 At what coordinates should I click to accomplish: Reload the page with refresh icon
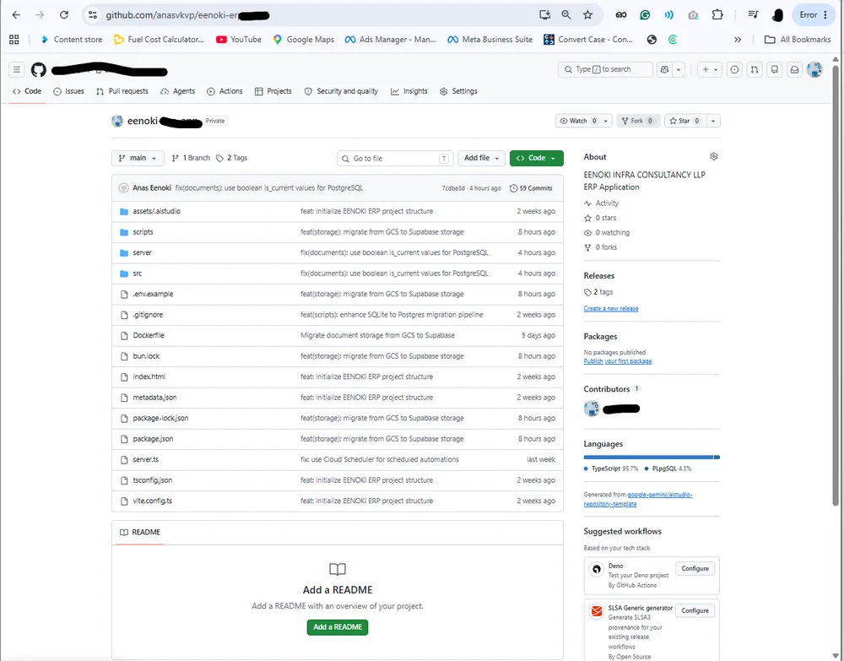[64, 15]
